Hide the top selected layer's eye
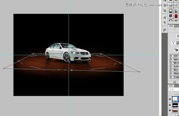The image size is (179, 116). 170,99
